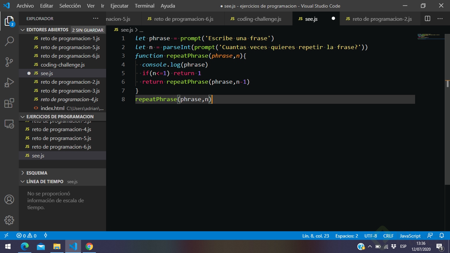Screen dimensions: 450x253
Task: Change CRLF end of line sequence
Action: [388, 236]
